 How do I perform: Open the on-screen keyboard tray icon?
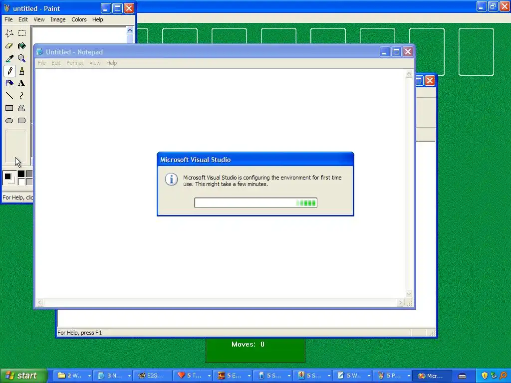coord(462,376)
